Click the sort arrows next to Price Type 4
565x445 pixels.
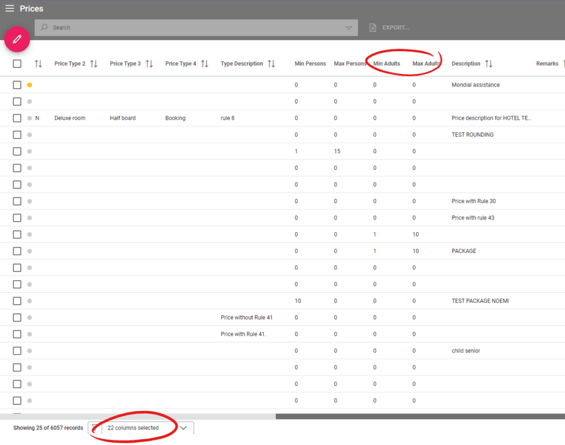[x=204, y=63]
